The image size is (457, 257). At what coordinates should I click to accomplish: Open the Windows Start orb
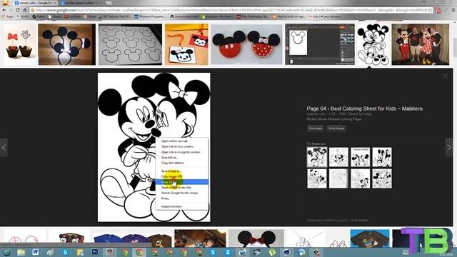[6, 252]
